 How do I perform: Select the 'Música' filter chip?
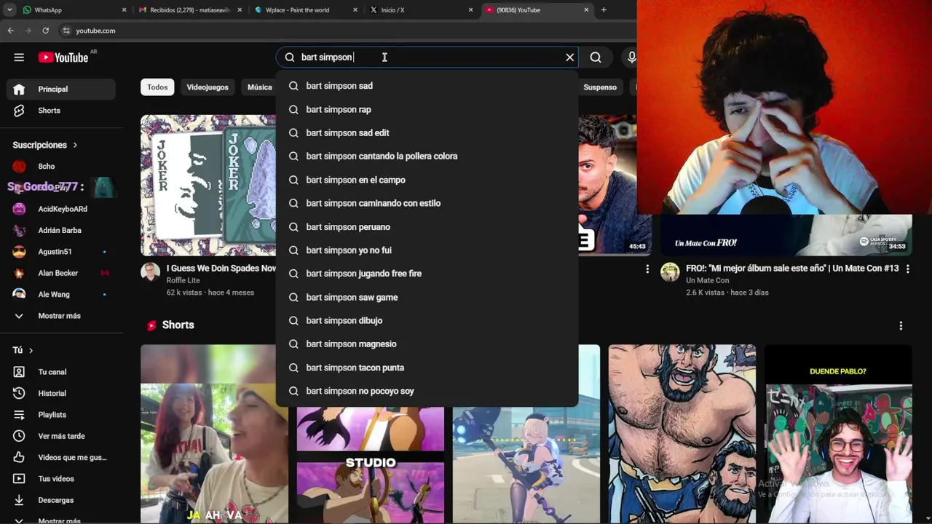click(x=259, y=87)
